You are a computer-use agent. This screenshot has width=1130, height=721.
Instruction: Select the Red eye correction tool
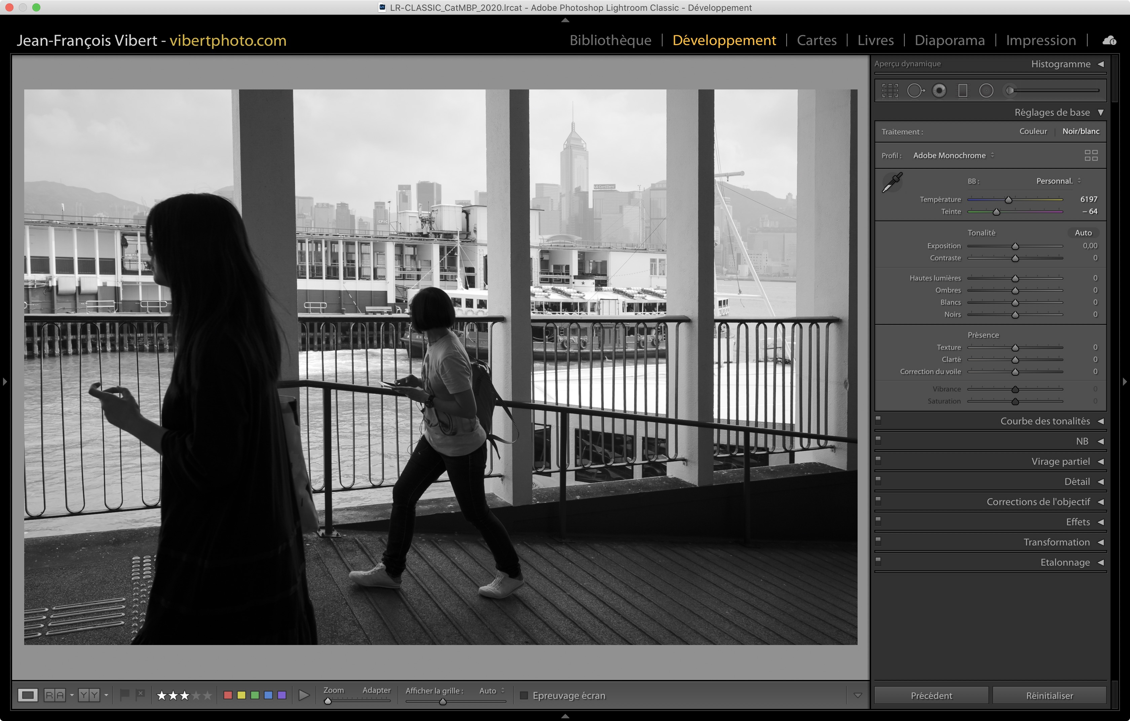939,90
